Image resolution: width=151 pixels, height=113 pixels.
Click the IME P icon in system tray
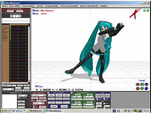point(114,111)
